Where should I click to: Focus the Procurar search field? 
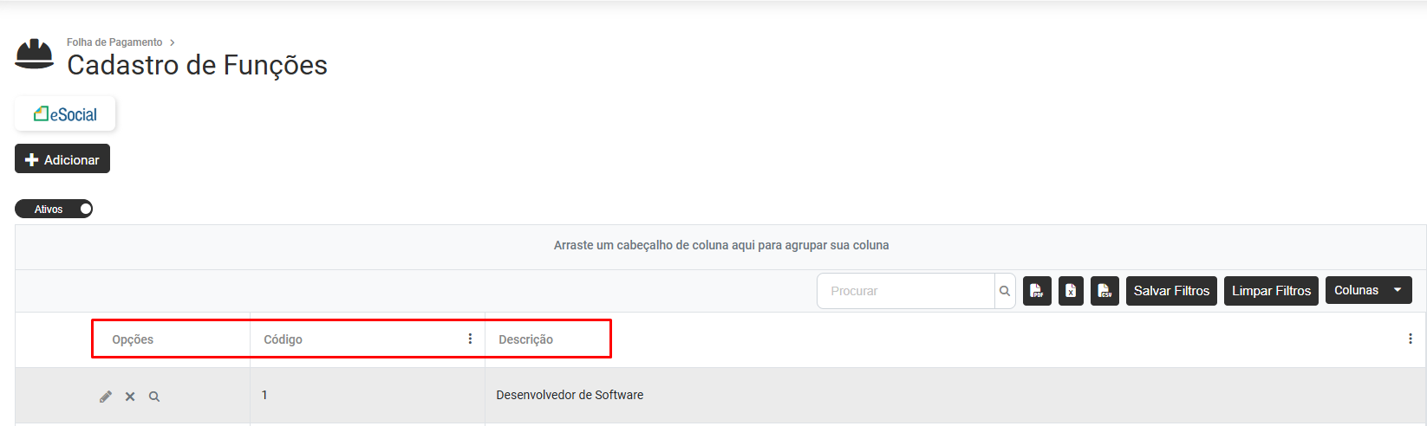(x=906, y=291)
